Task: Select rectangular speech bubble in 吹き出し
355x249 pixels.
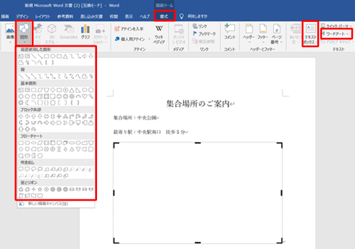Action: coord(21,169)
